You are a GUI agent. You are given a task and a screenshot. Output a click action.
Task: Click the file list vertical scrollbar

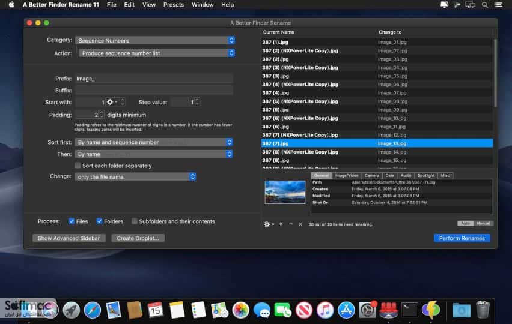[495, 73]
